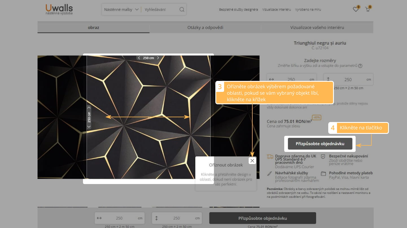This screenshot has width=407, height=228.
Task: Follow the Vyrobeno na míru link
Action: 308,10
